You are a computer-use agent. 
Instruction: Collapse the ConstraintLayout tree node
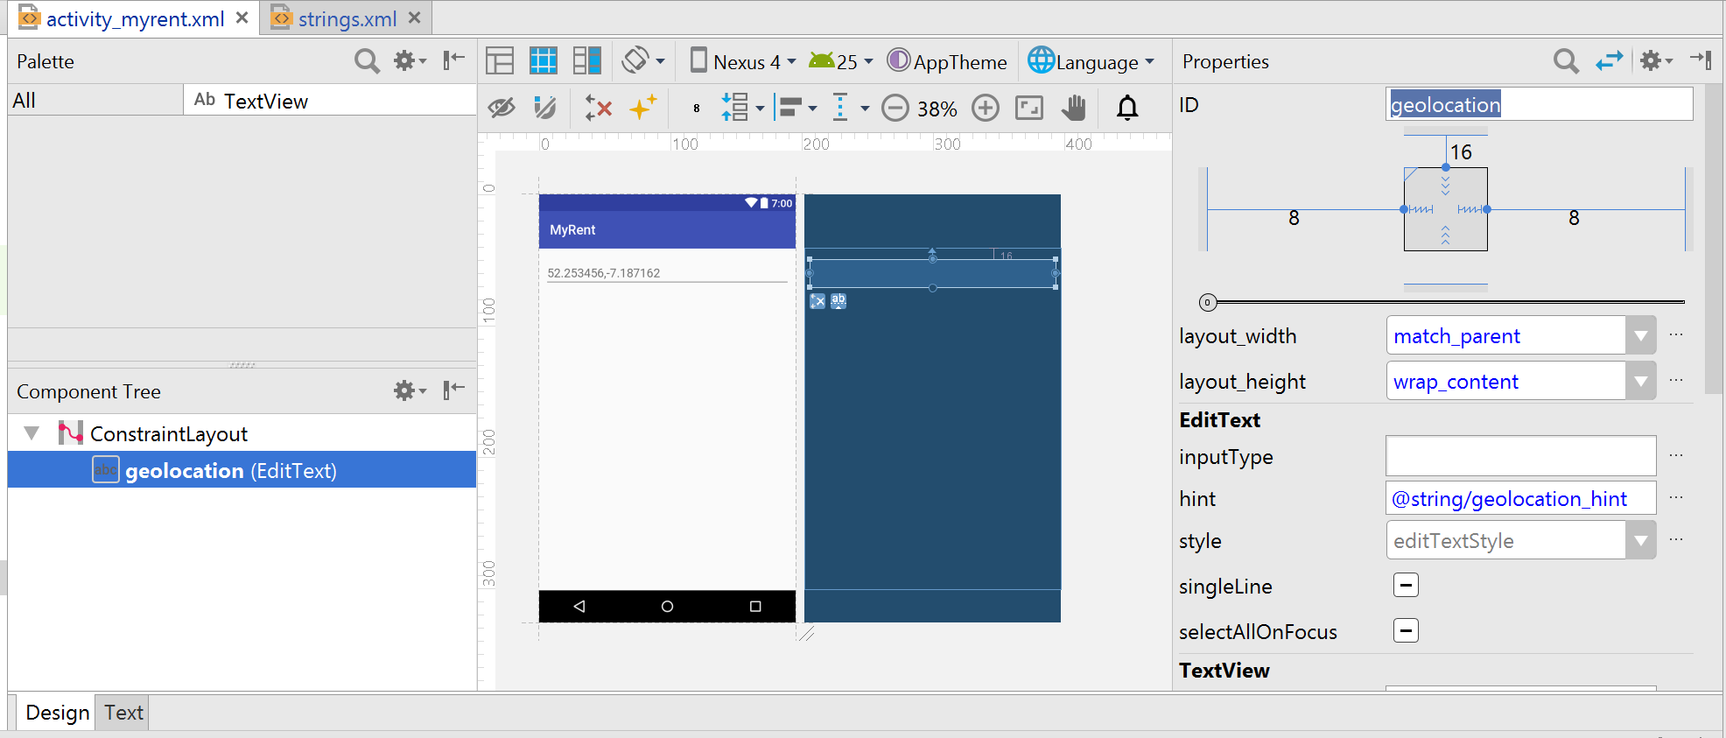click(32, 433)
